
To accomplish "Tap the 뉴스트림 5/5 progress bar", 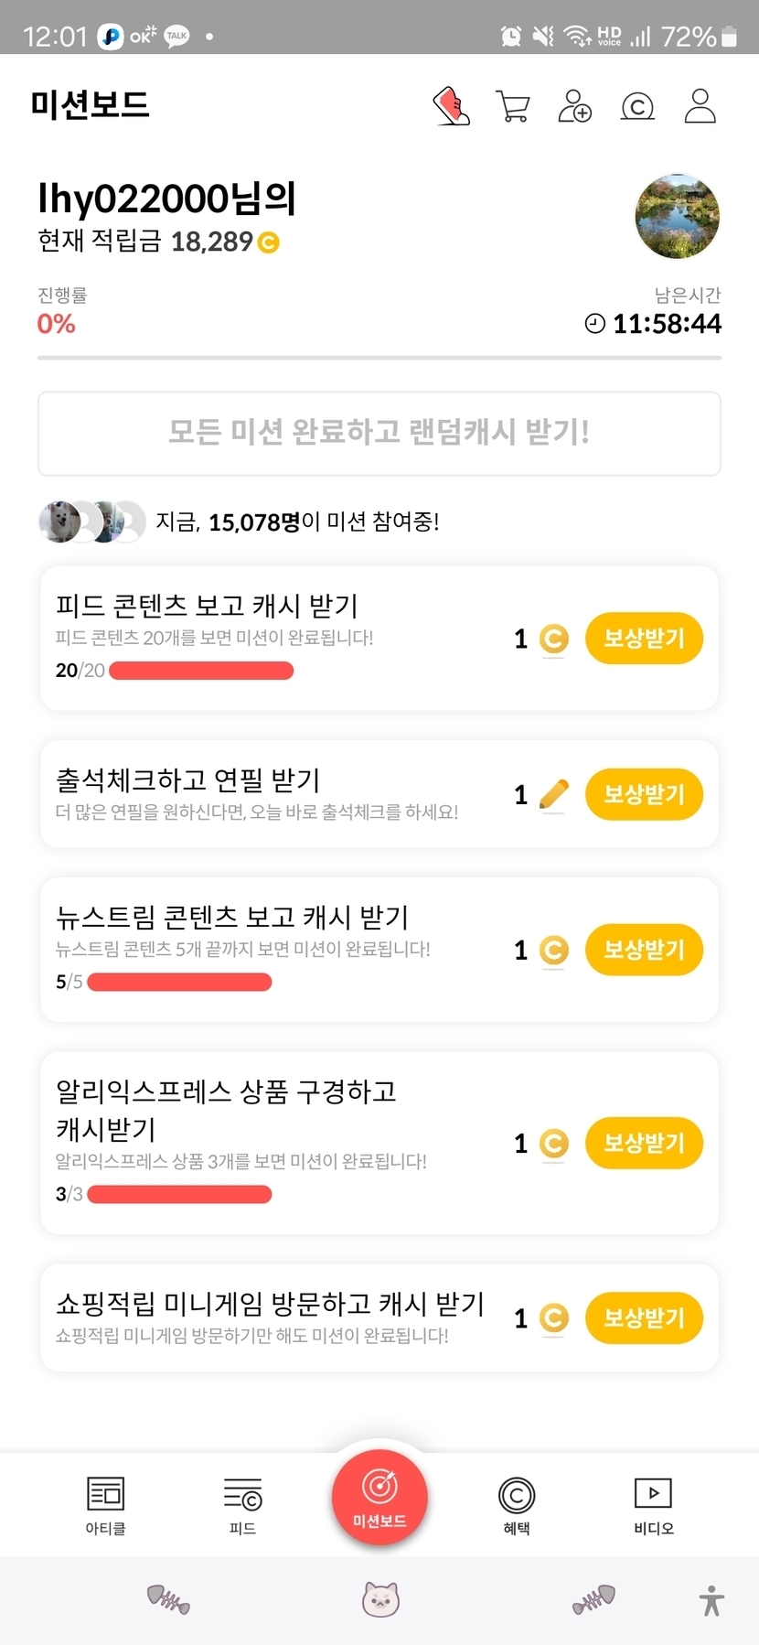I will tap(179, 982).
